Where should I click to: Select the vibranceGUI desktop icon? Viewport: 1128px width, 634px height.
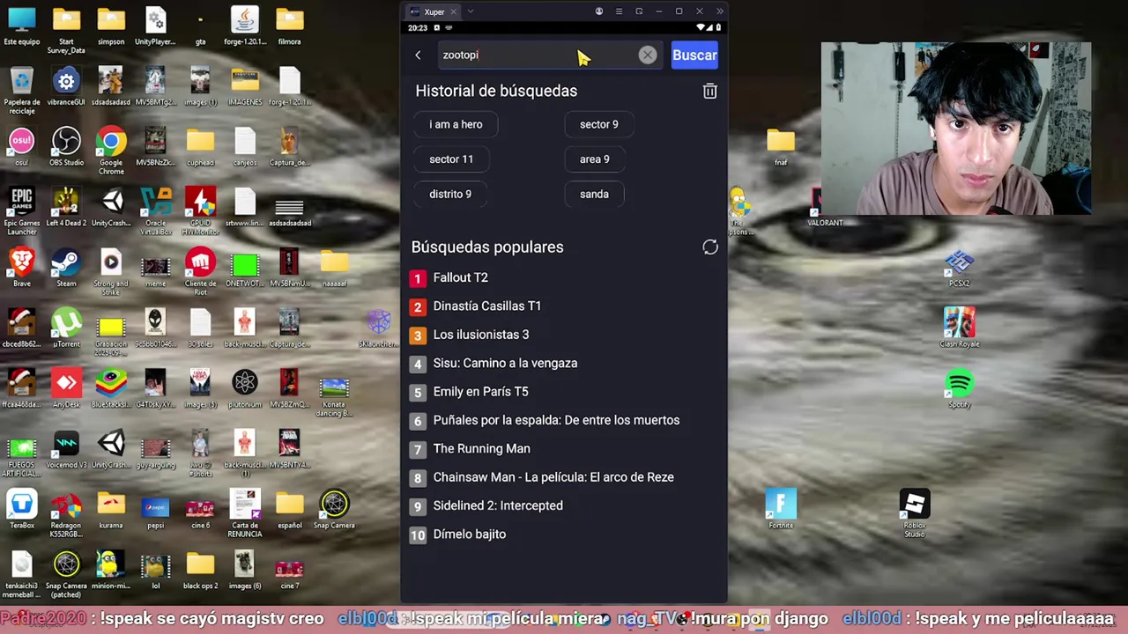click(x=67, y=86)
